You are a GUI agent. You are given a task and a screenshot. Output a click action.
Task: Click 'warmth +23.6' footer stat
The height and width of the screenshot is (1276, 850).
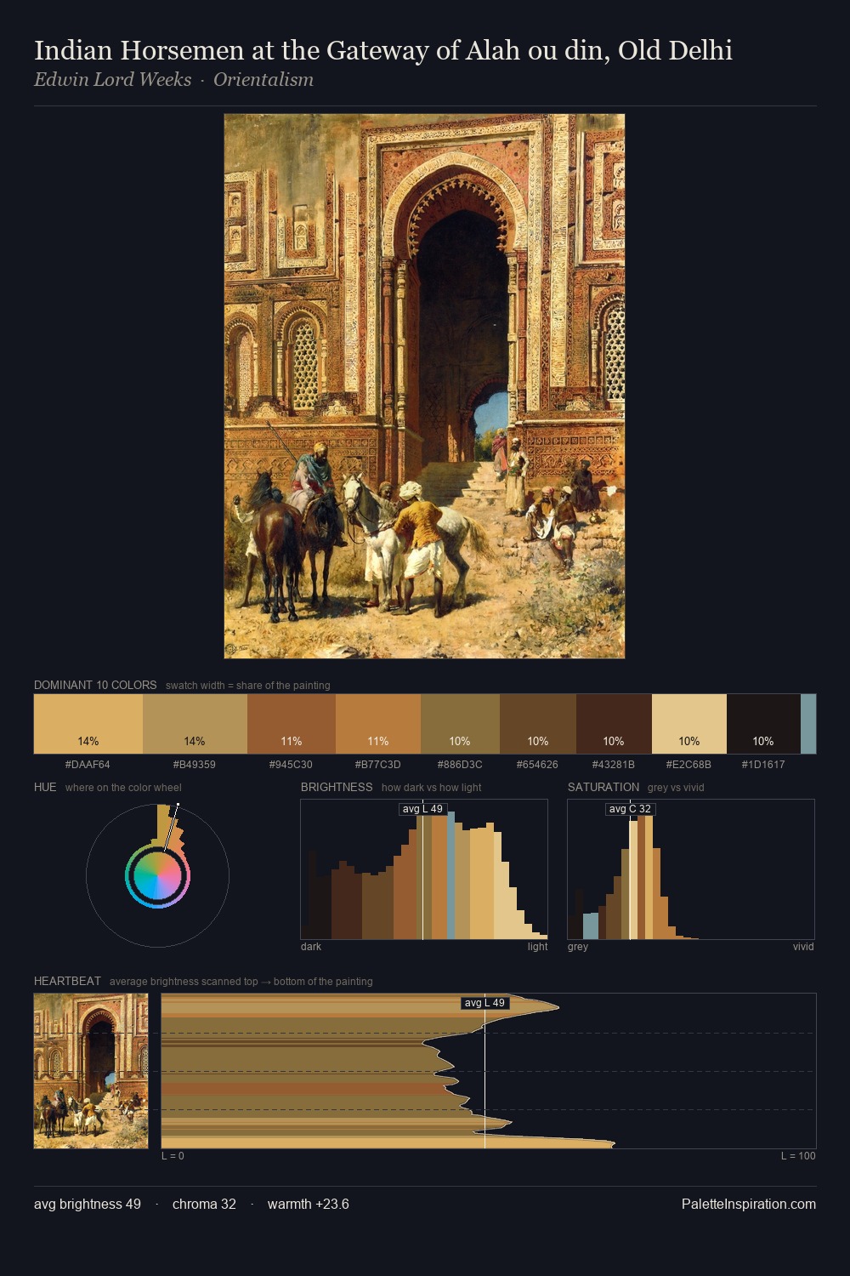coord(309,1204)
